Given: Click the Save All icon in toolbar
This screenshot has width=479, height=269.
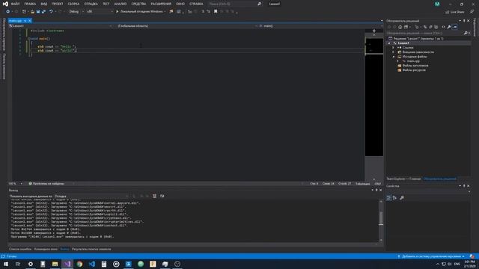Looking at the screenshot, I should (43, 12).
